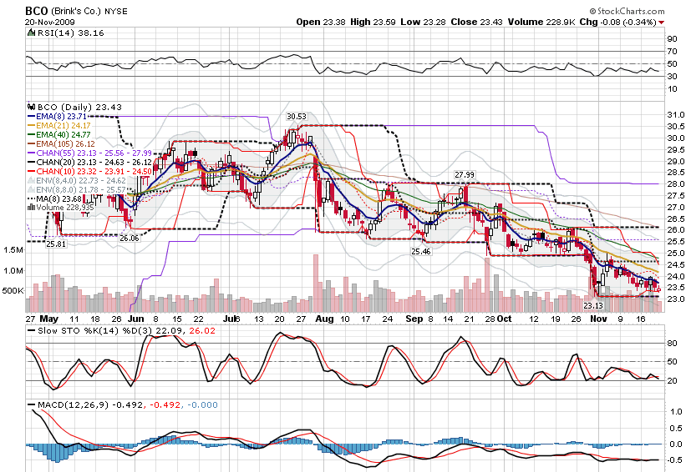686x472 pixels.
Task: Click the EMA(40) 24.77 legend entry
Action: click(x=59, y=135)
